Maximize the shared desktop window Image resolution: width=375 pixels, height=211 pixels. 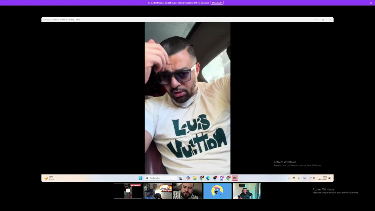323,20
